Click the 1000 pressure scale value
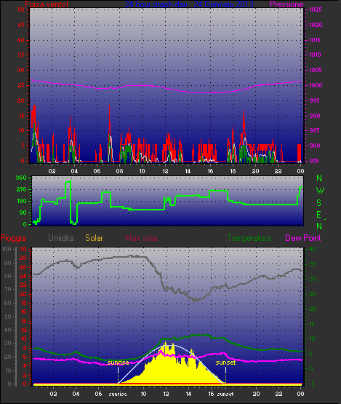The height and width of the screenshot is (404, 341). pos(316,85)
